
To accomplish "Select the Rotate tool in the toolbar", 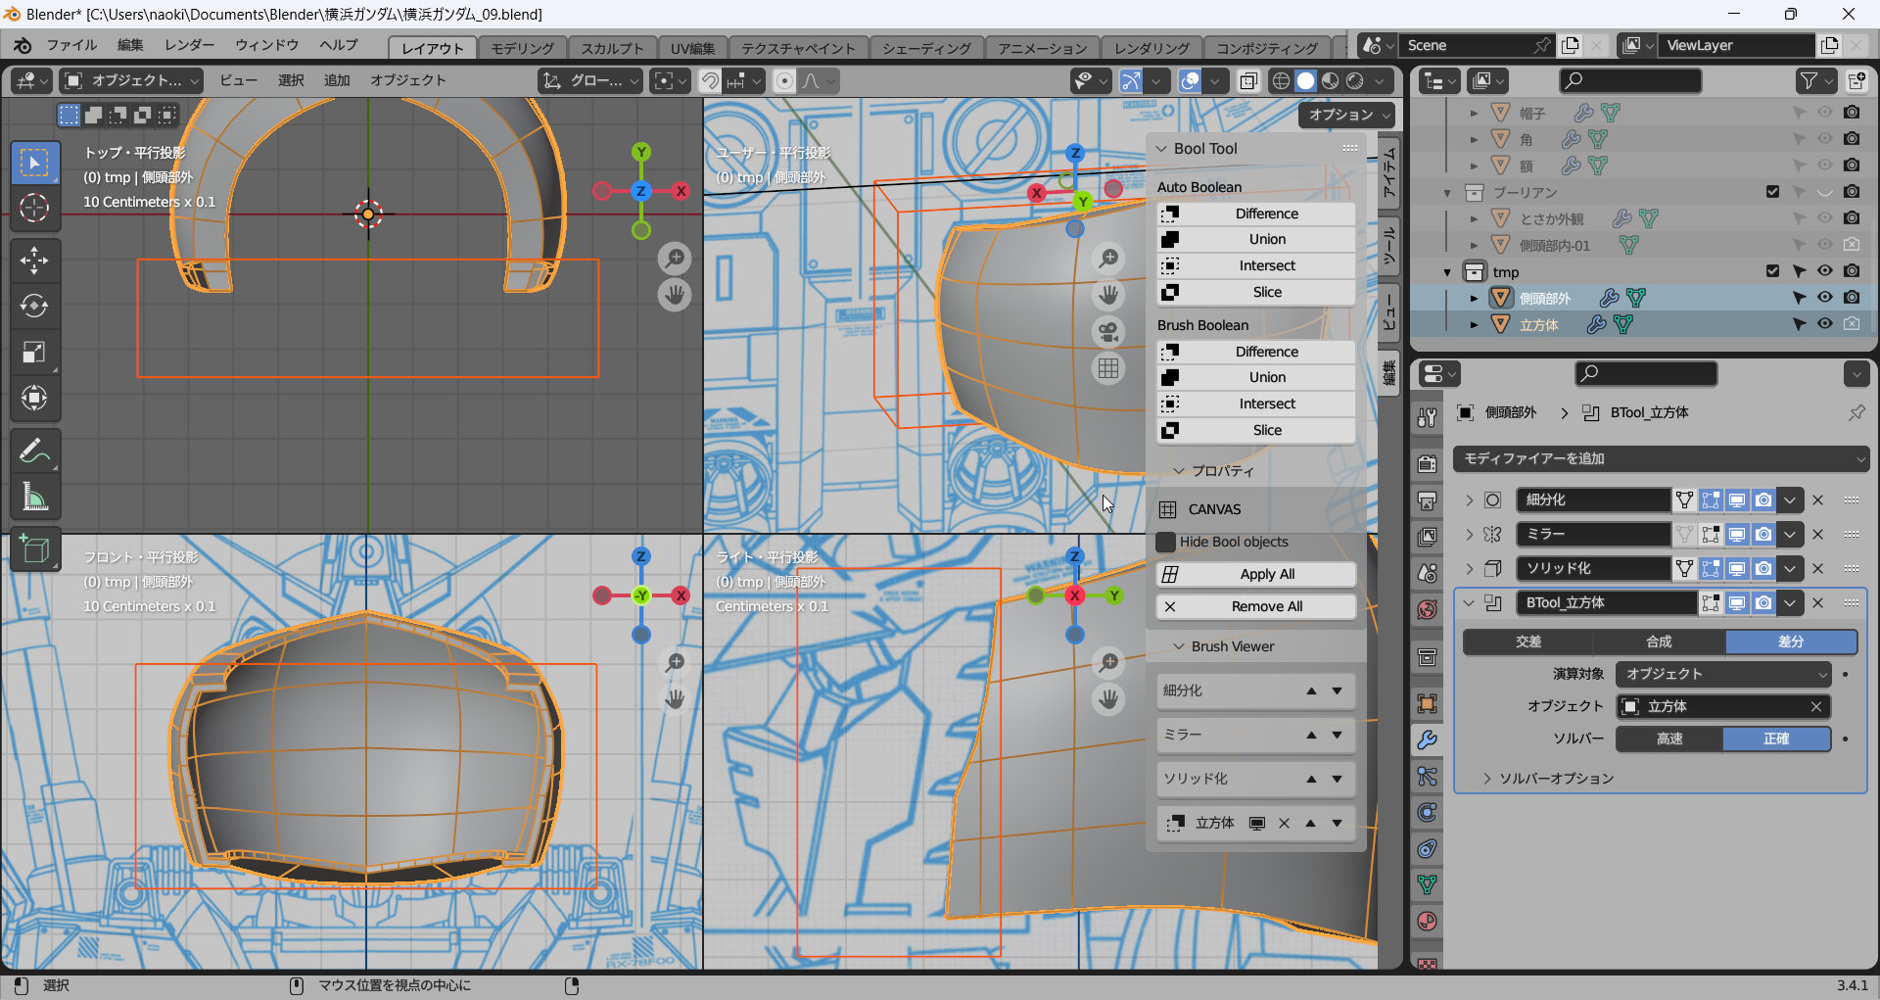I will point(34,307).
